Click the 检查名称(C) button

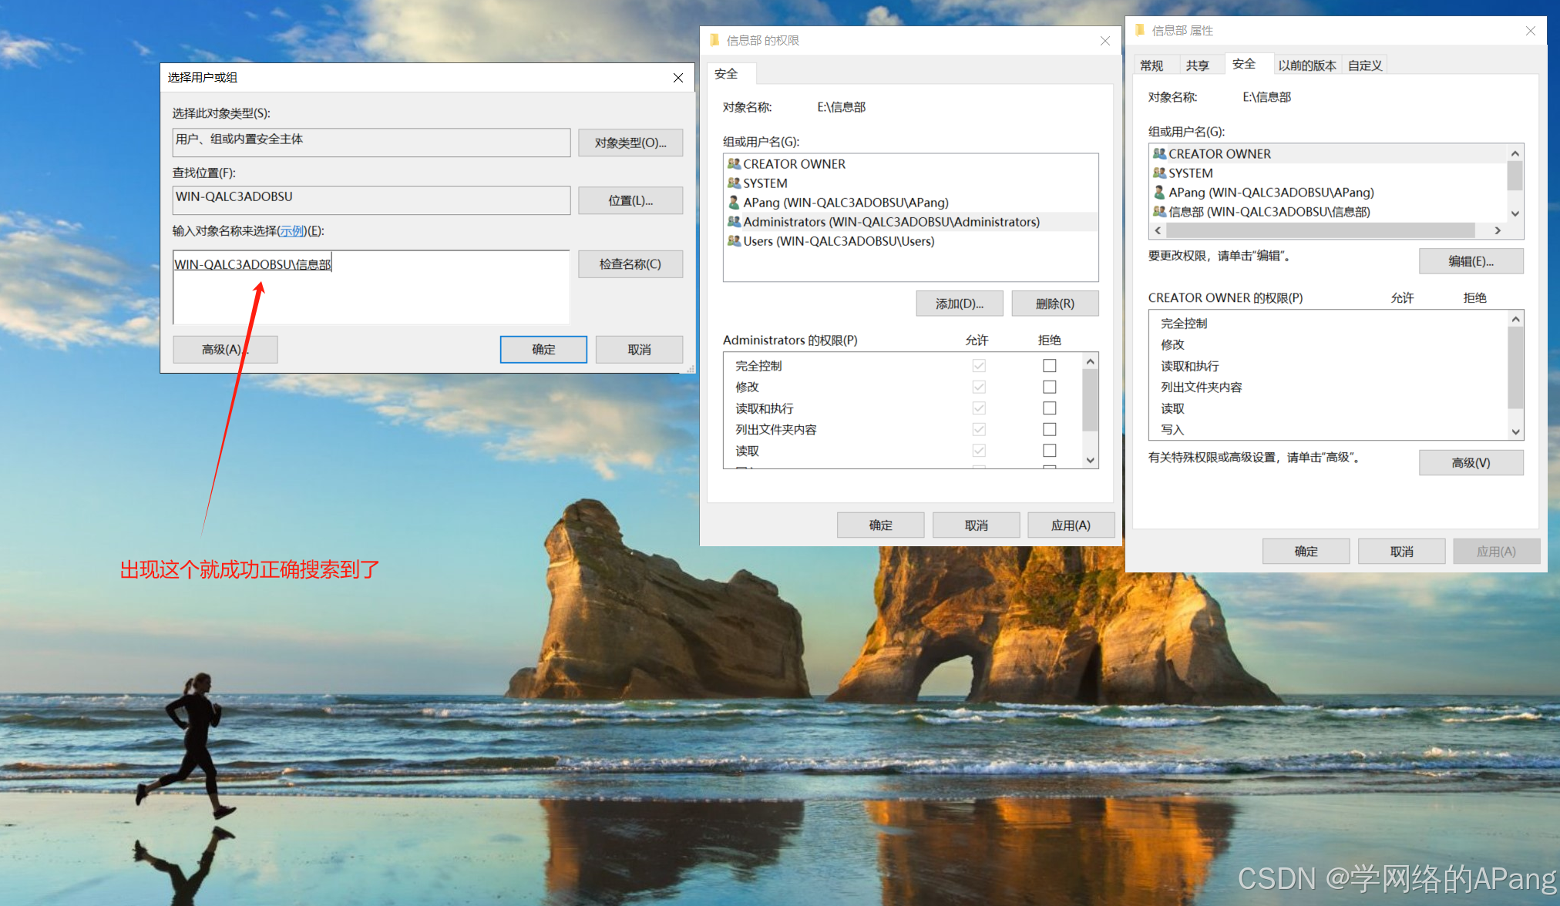(x=630, y=264)
